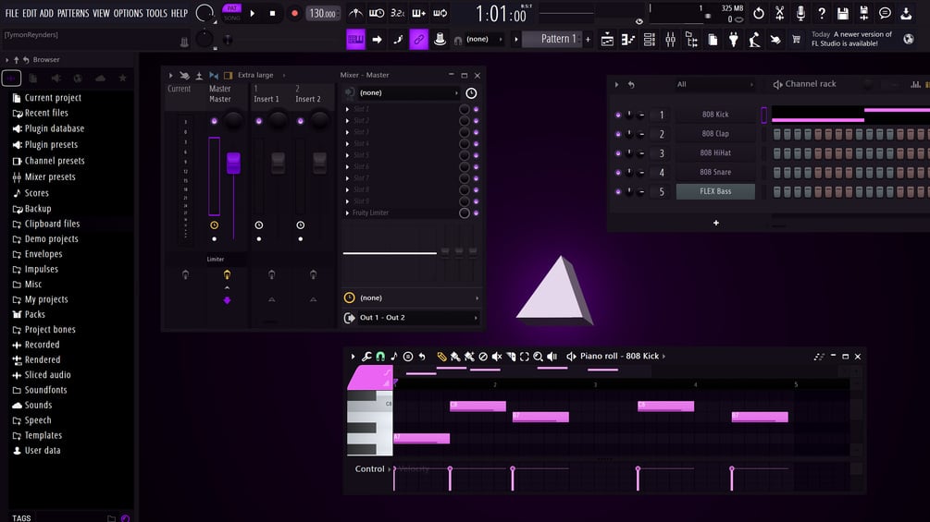Click the 130.000 tempo field

pyautogui.click(x=323, y=13)
